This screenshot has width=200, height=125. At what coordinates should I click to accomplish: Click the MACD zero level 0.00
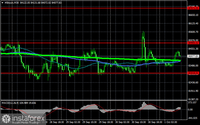click(x=190, y=110)
